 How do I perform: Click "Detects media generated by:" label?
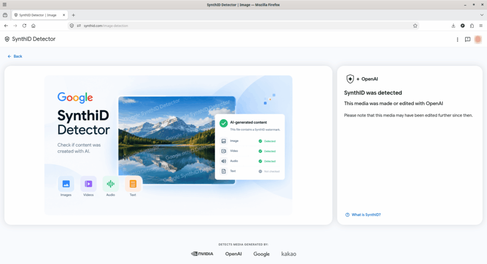click(243, 244)
